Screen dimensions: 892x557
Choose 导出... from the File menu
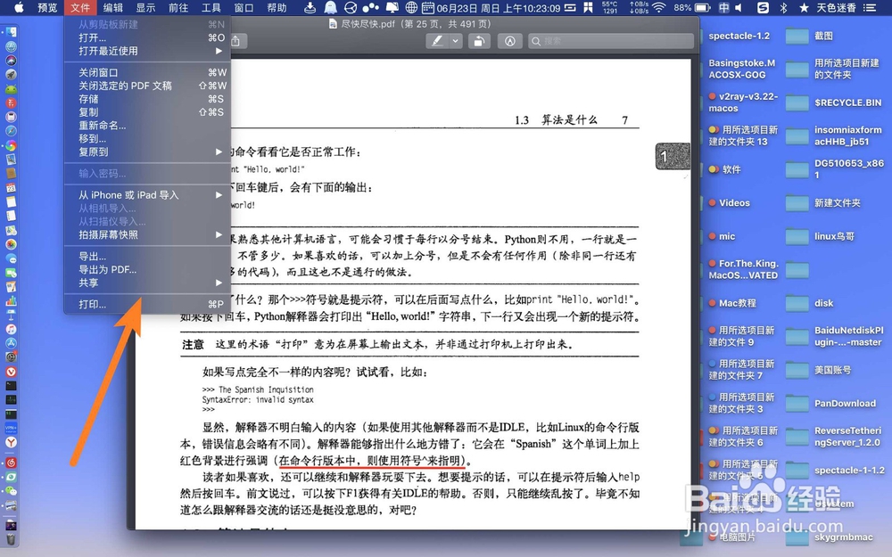(147, 257)
